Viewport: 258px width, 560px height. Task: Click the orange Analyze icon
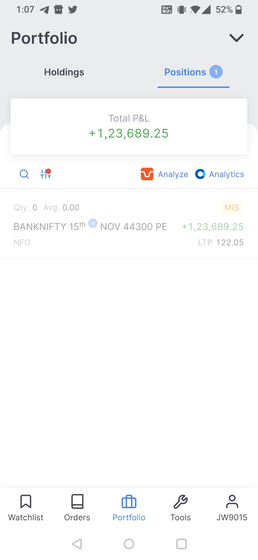coord(147,174)
